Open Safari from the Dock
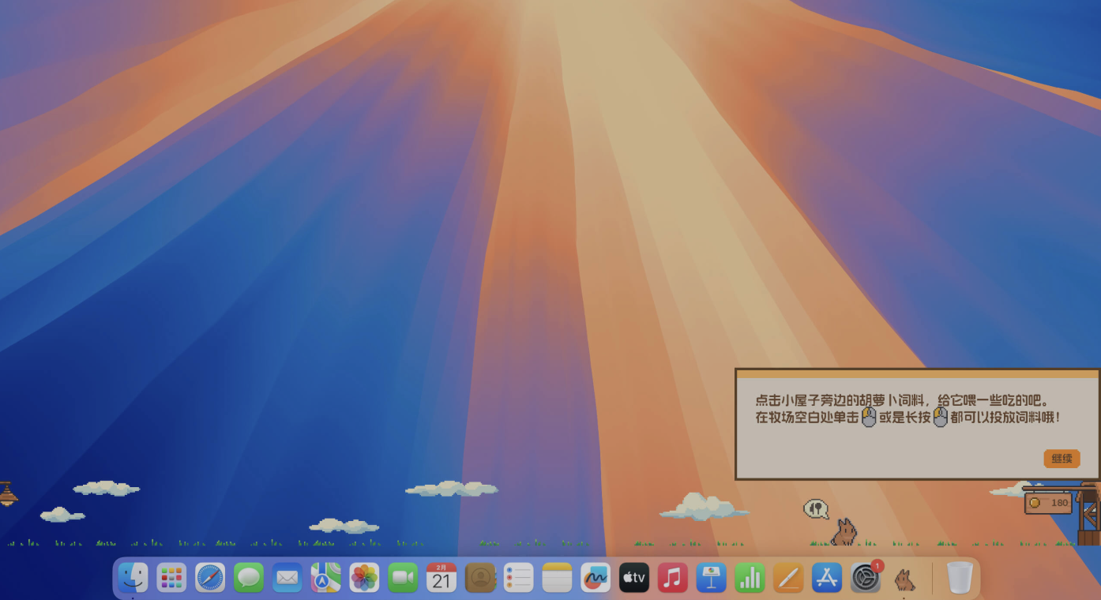The width and height of the screenshot is (1101, 600). [209, 577]
